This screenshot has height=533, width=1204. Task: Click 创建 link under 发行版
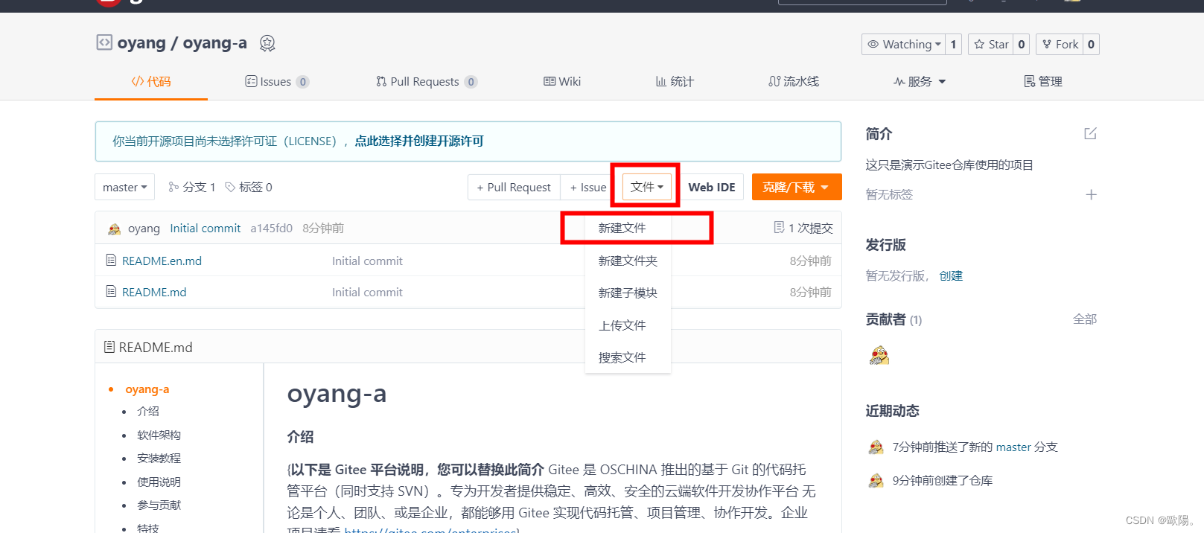tap(951, 275)
